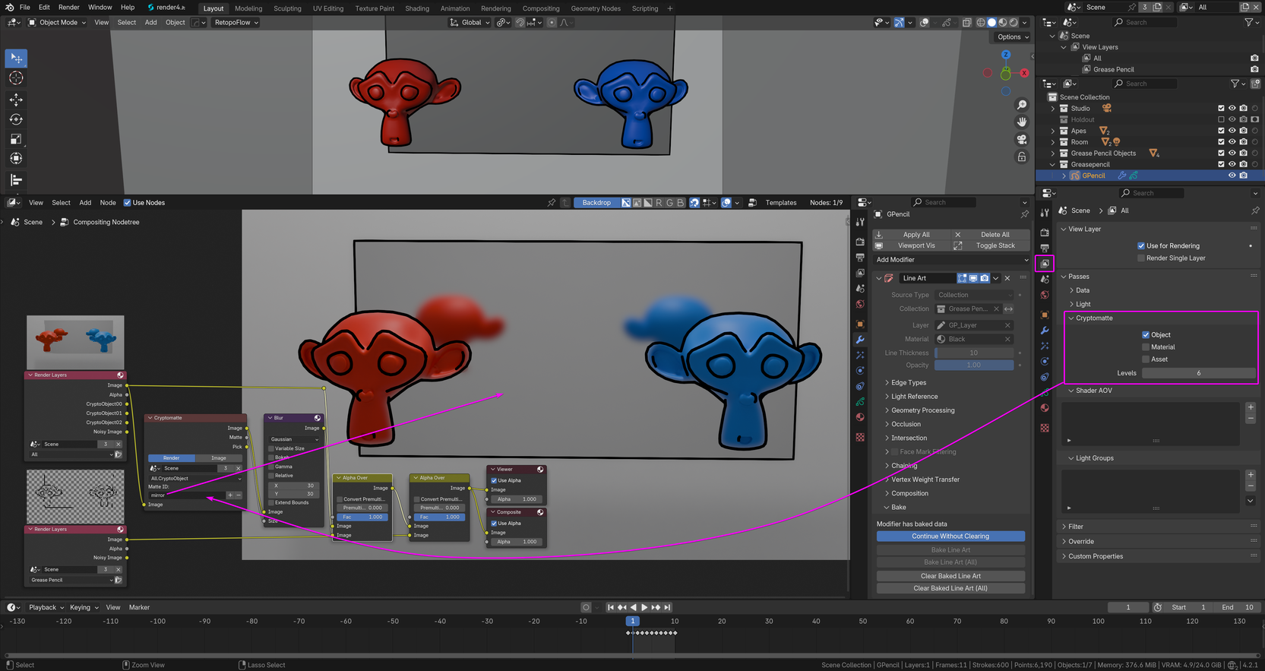Viewport: 1265px width, 671px height.
Task: Open the RetopoFlow dropdown
Action: (x=236, y=23)
